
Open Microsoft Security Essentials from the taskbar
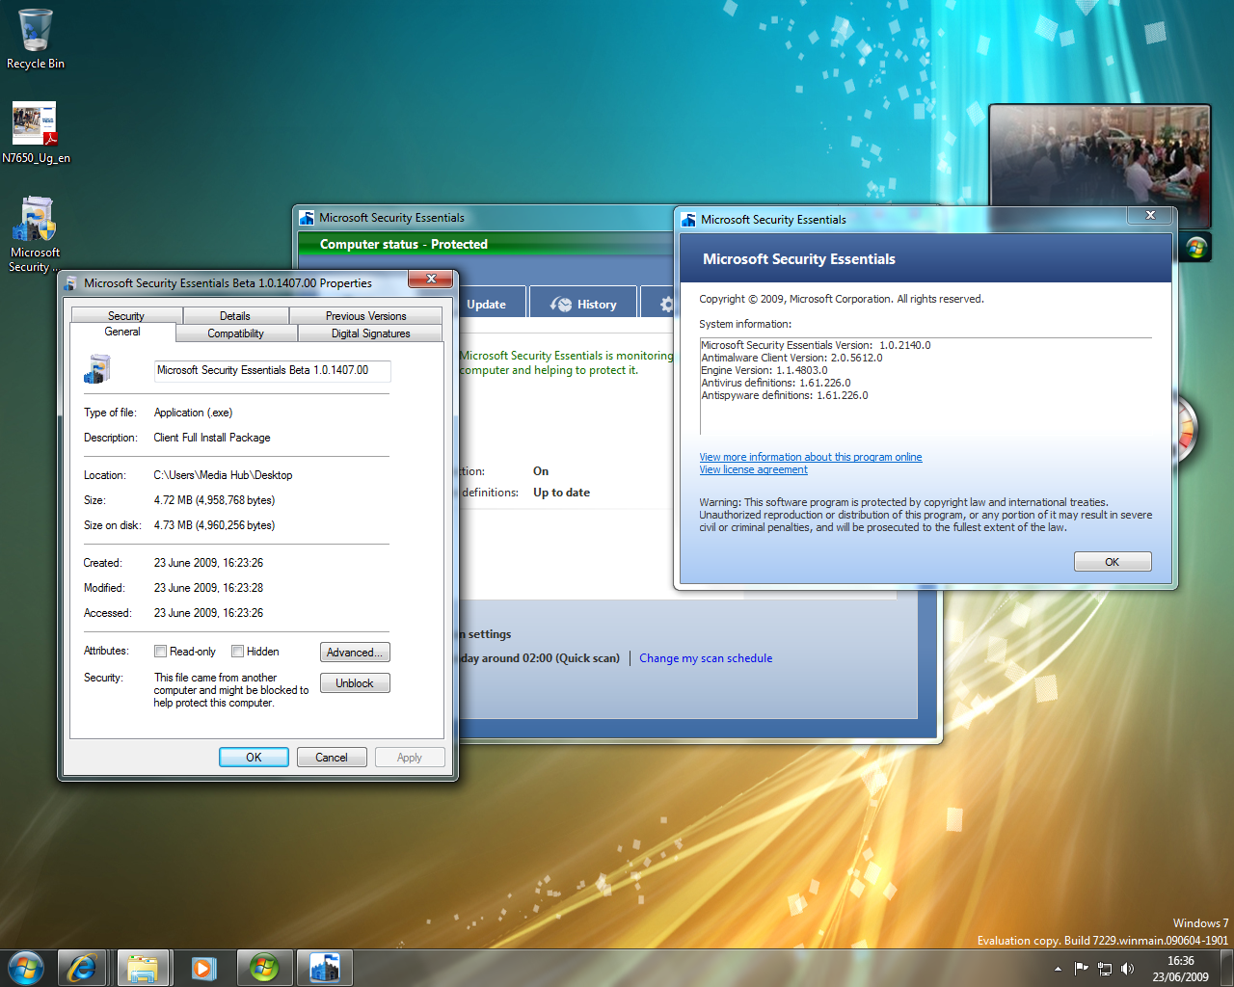325,968
